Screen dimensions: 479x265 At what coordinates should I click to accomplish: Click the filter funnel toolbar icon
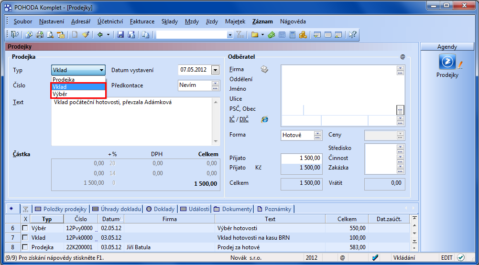240,35
